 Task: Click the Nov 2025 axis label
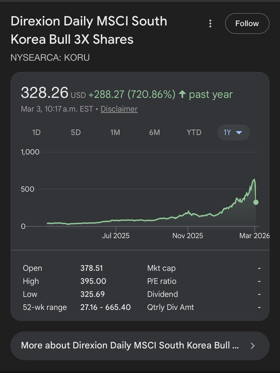pos(188,236)
